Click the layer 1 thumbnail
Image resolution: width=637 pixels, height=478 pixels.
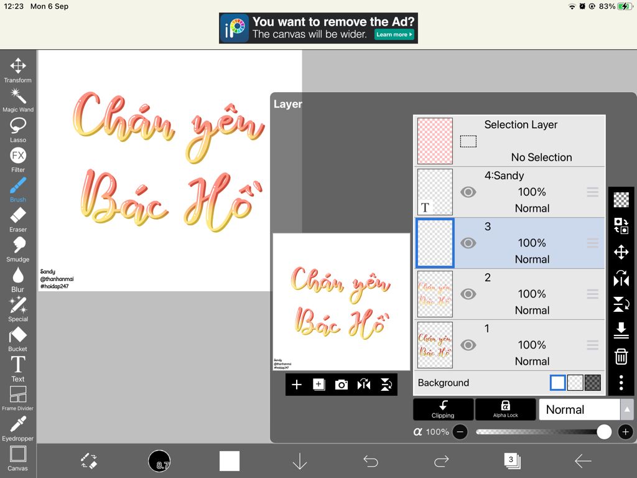coord(435,345)
